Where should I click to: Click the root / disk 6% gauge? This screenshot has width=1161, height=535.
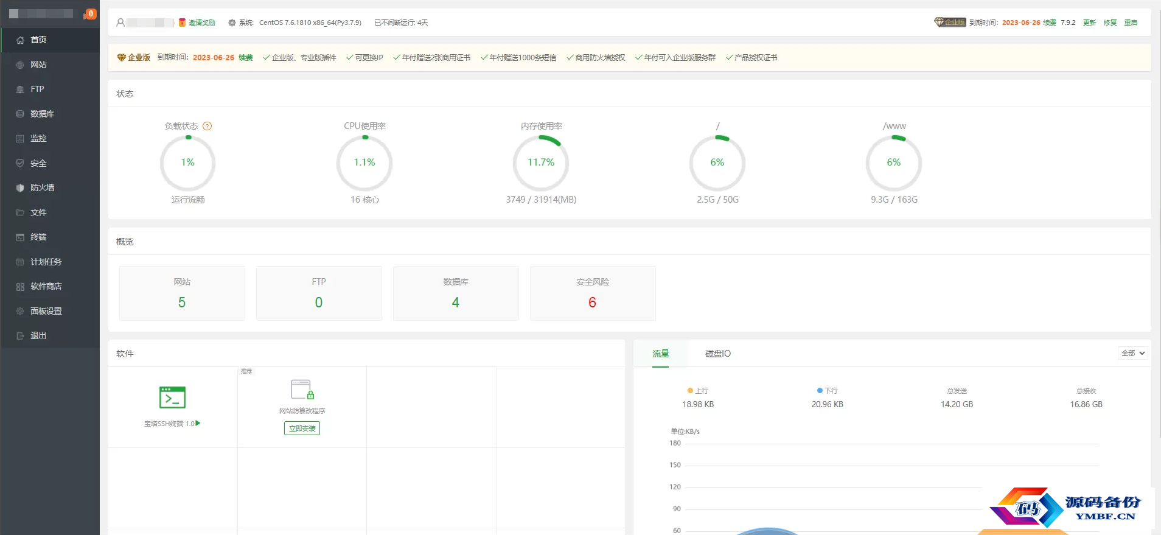tap(717, 163)
